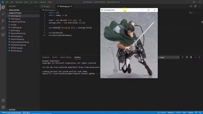
Task: Expand the Open Editors section
Action: click(x=14, y=10)
